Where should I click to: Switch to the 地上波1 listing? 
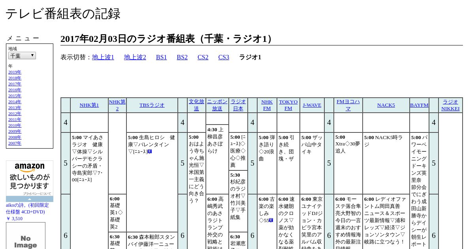click(103, 57)
